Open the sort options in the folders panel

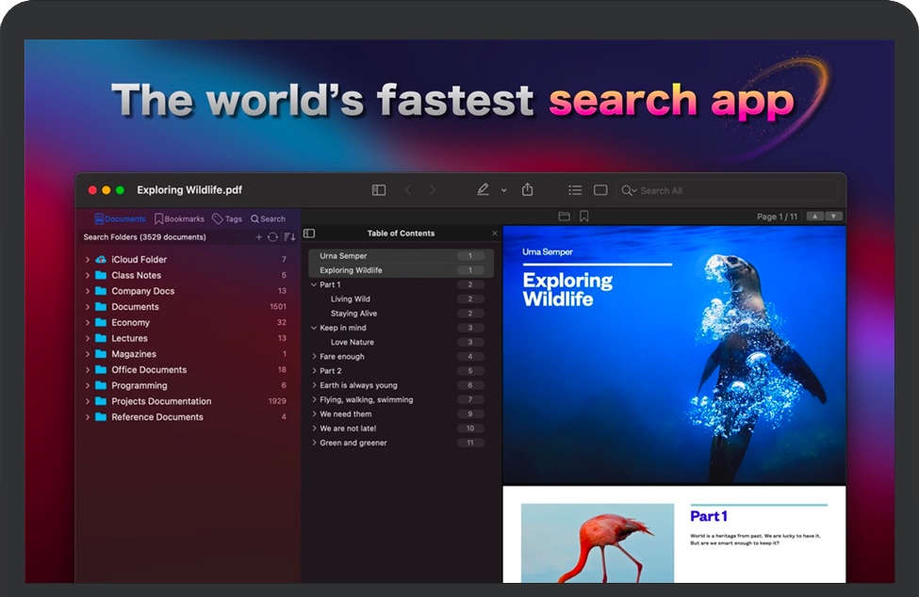289,236
